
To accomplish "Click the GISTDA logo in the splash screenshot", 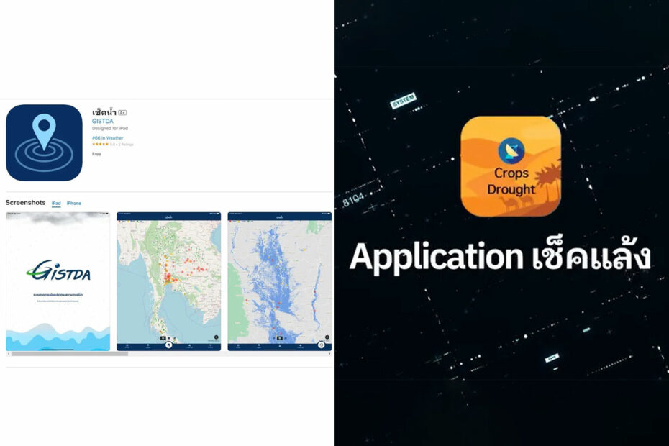I will coord(58,270).
